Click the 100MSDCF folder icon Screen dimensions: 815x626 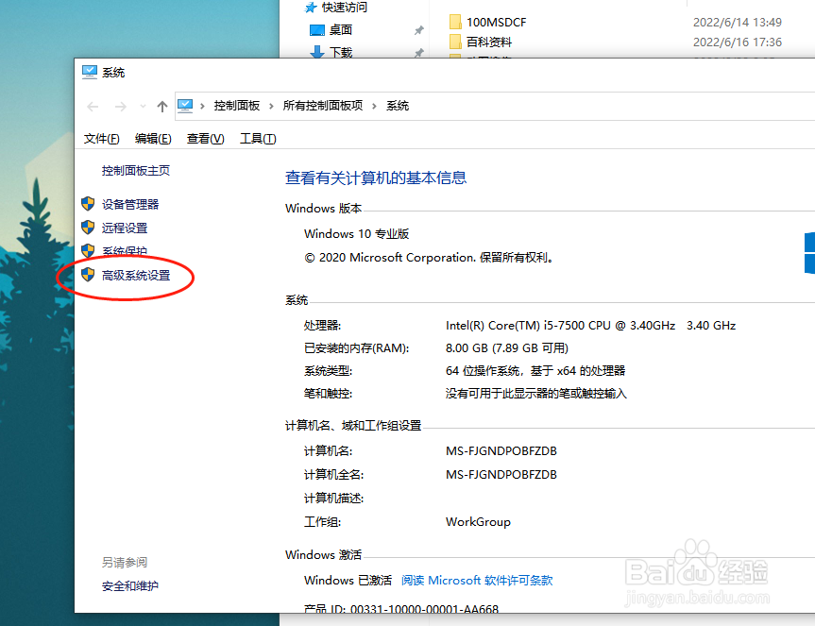point(455,22)
